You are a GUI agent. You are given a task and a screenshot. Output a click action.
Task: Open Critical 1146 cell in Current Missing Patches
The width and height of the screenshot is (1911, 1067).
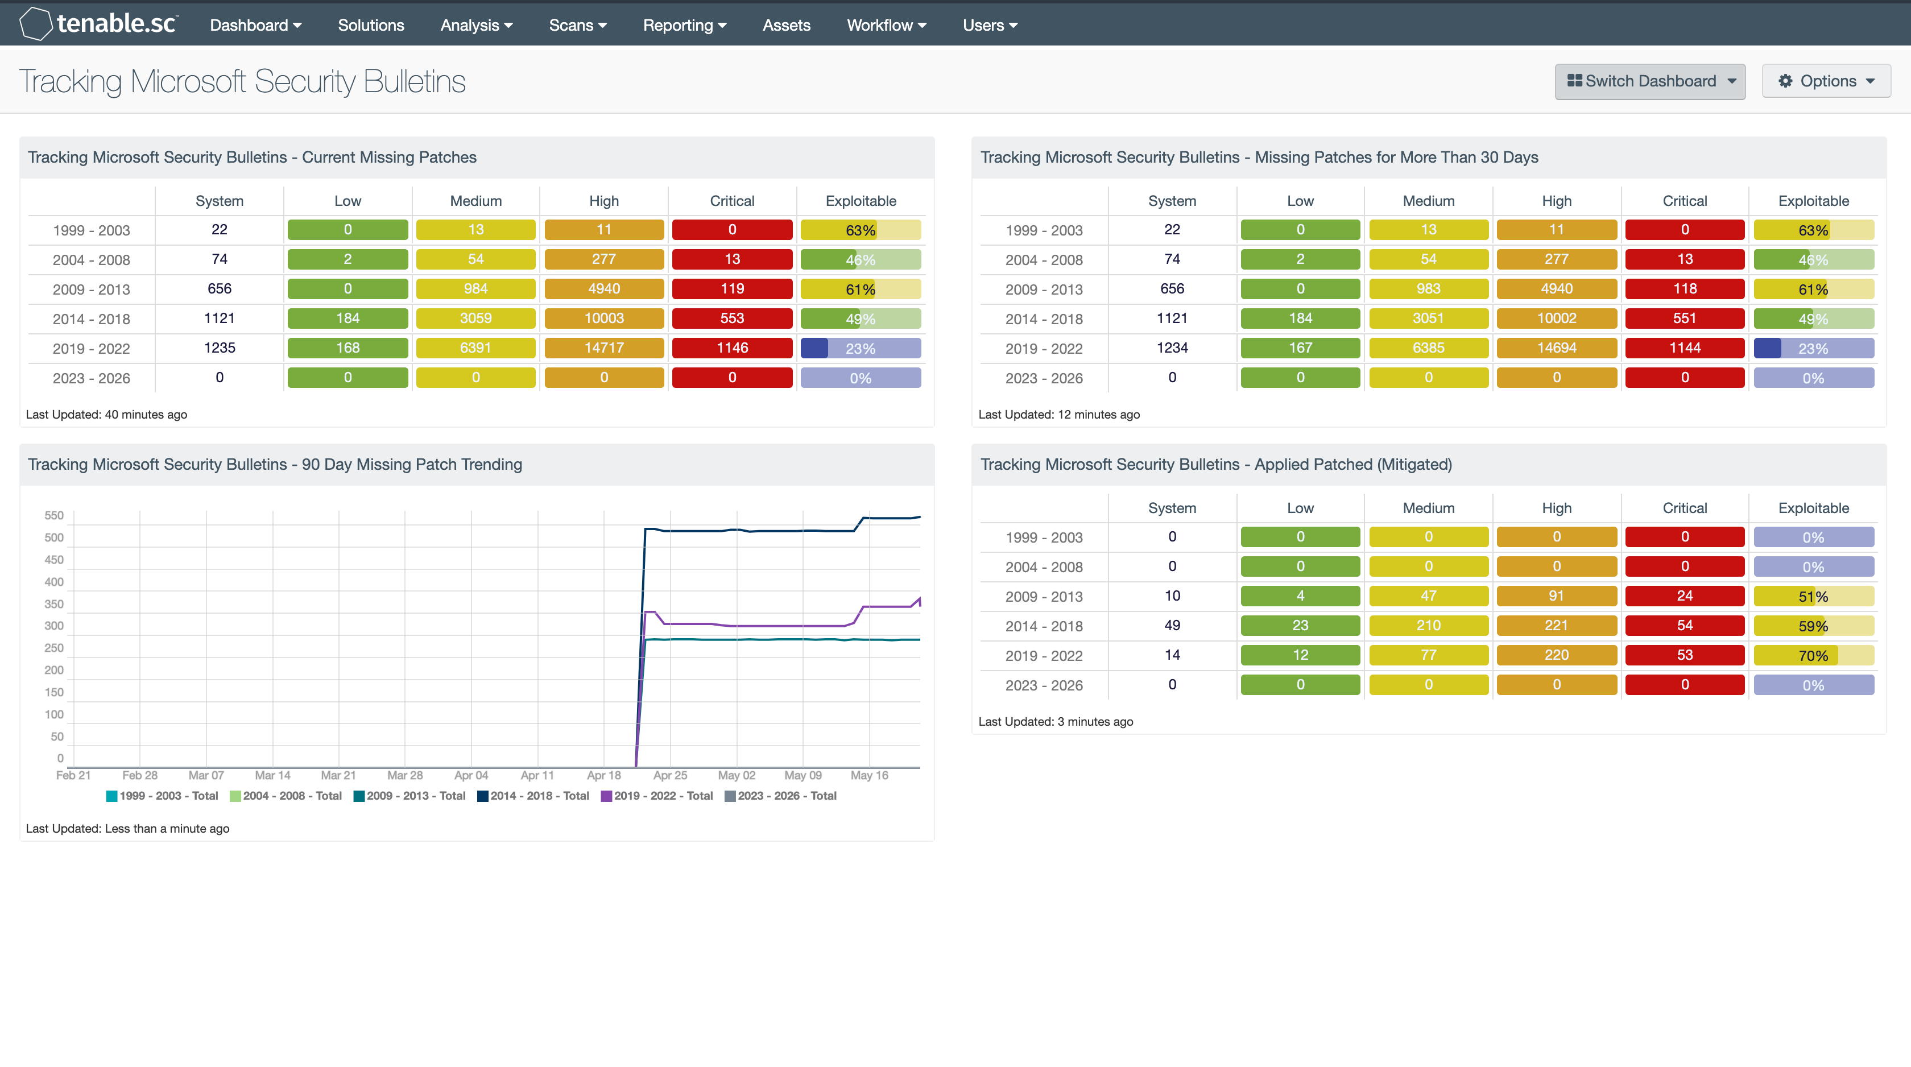[732, 348]
